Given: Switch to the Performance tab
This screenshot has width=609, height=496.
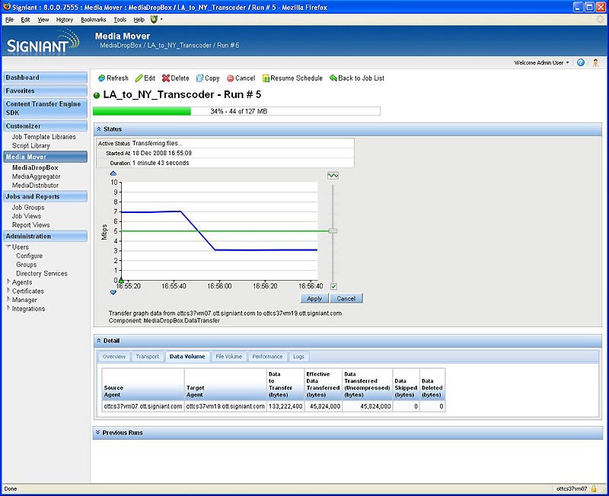Looking at the screenshot, I should [x=267, y=357].
